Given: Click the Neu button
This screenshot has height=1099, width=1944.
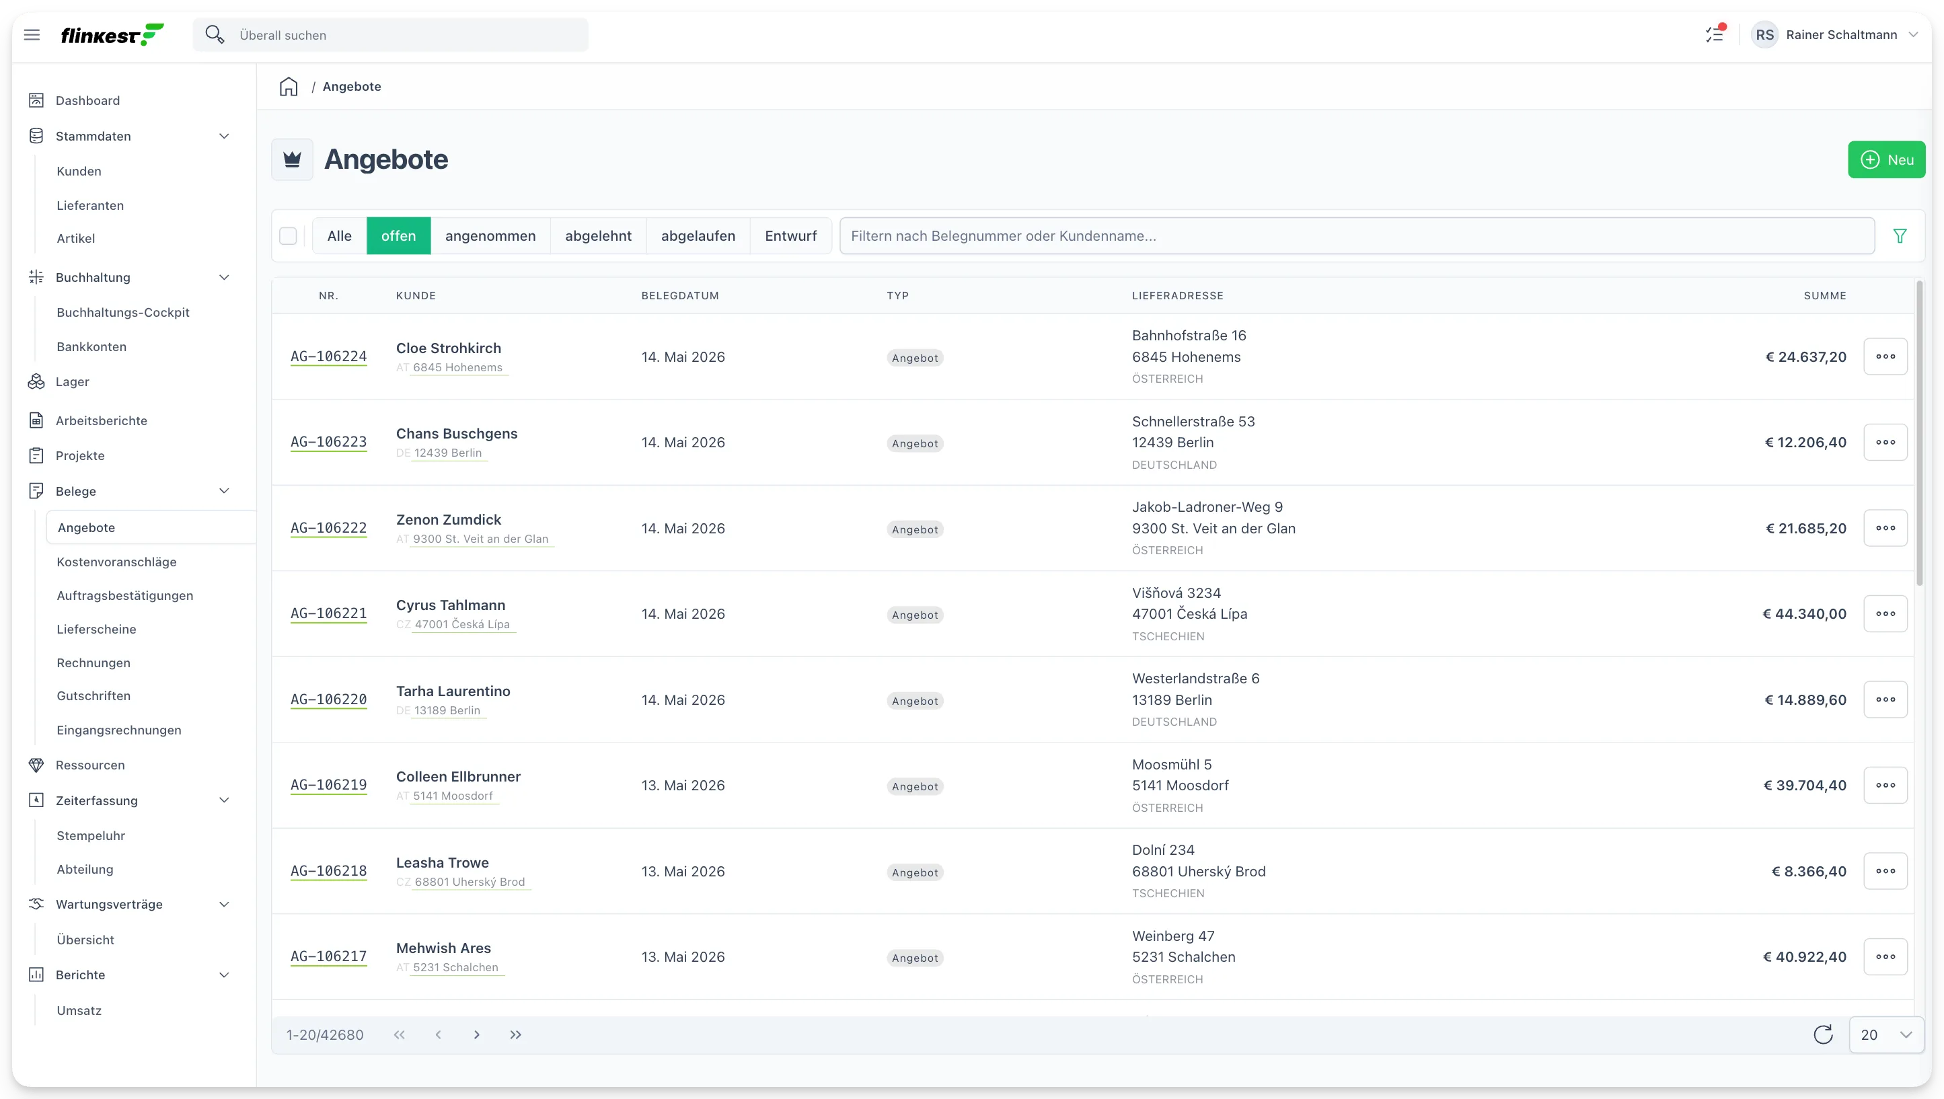Looking at the screenshot, I should [1886, 160].
